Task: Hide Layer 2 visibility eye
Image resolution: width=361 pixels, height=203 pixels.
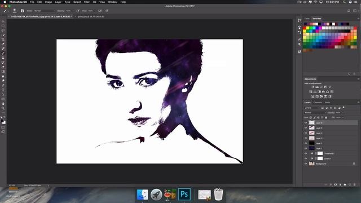Action: (x=306, y=143)
